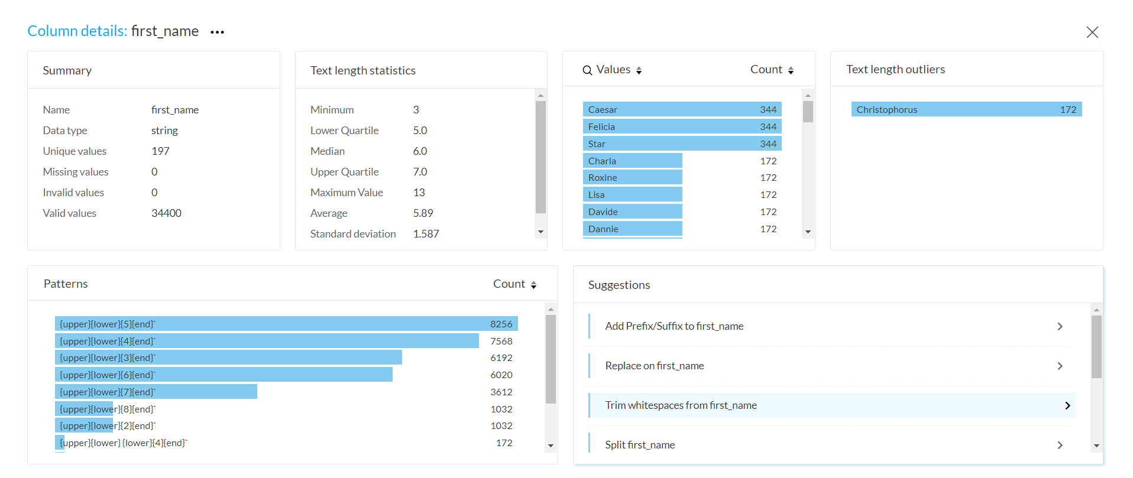Select the Lisa value row

[682, 194]
